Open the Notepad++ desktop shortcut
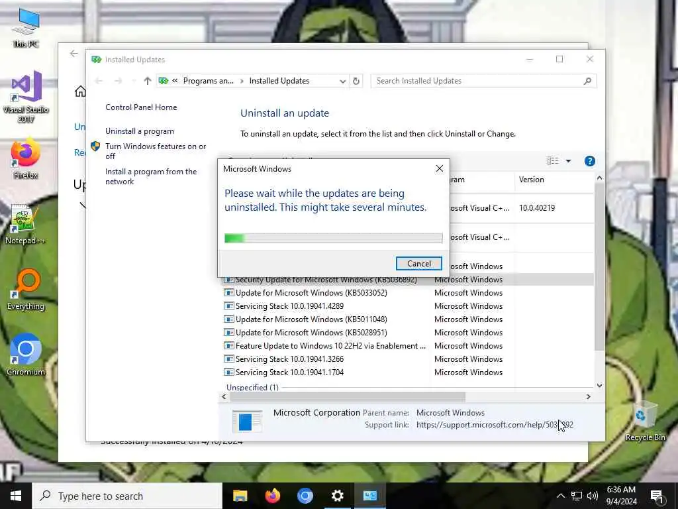The height and width of the screenshot is (509, 678). (x=26, y=224)
